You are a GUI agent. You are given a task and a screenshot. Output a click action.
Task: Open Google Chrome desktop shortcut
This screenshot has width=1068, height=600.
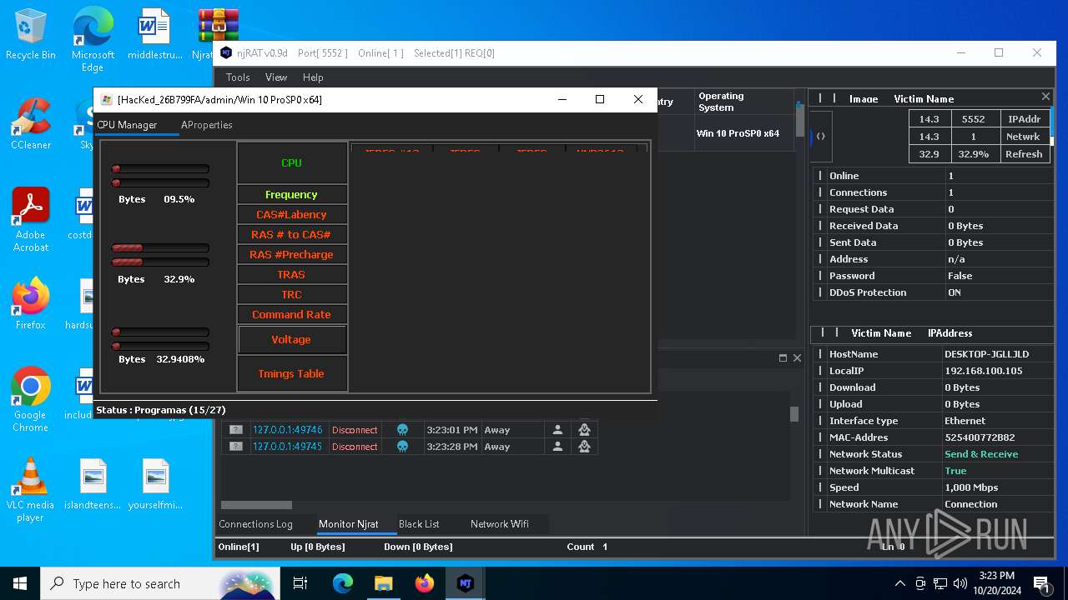30,400
